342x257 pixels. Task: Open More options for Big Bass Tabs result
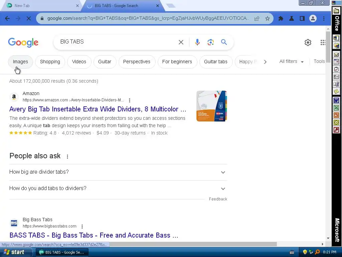click(x=82, y=227)
